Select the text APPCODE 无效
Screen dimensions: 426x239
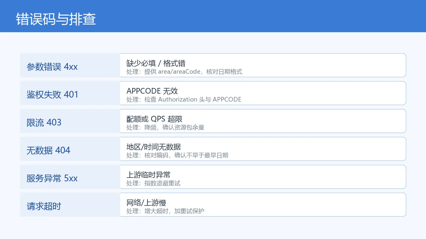[x=152, y=91]
